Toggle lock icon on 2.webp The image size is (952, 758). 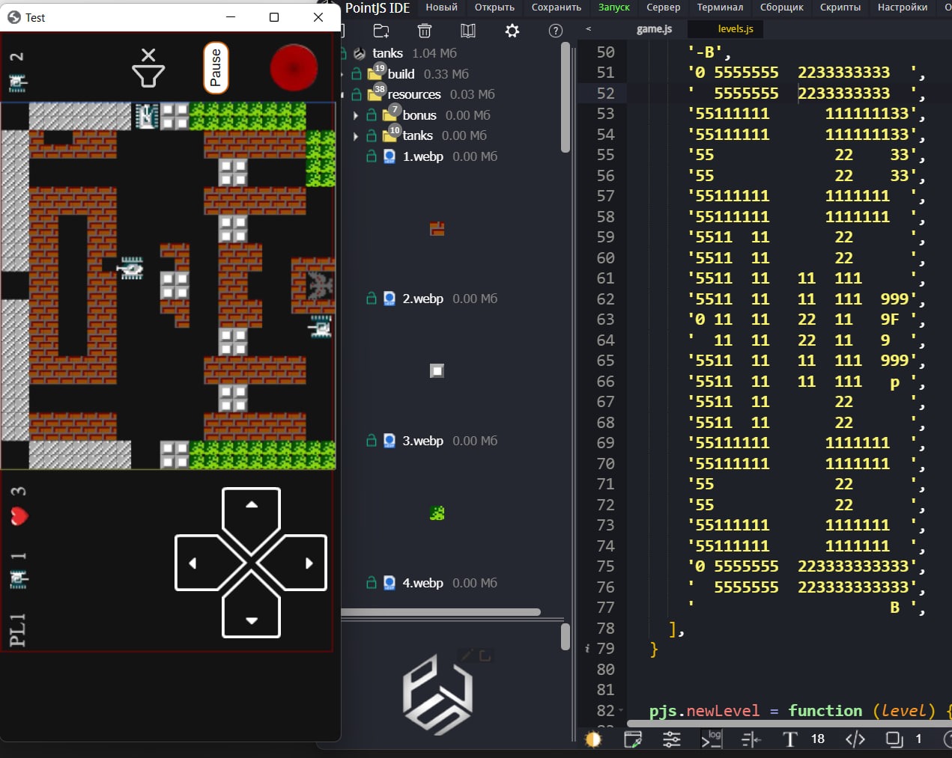click(371, 299)
